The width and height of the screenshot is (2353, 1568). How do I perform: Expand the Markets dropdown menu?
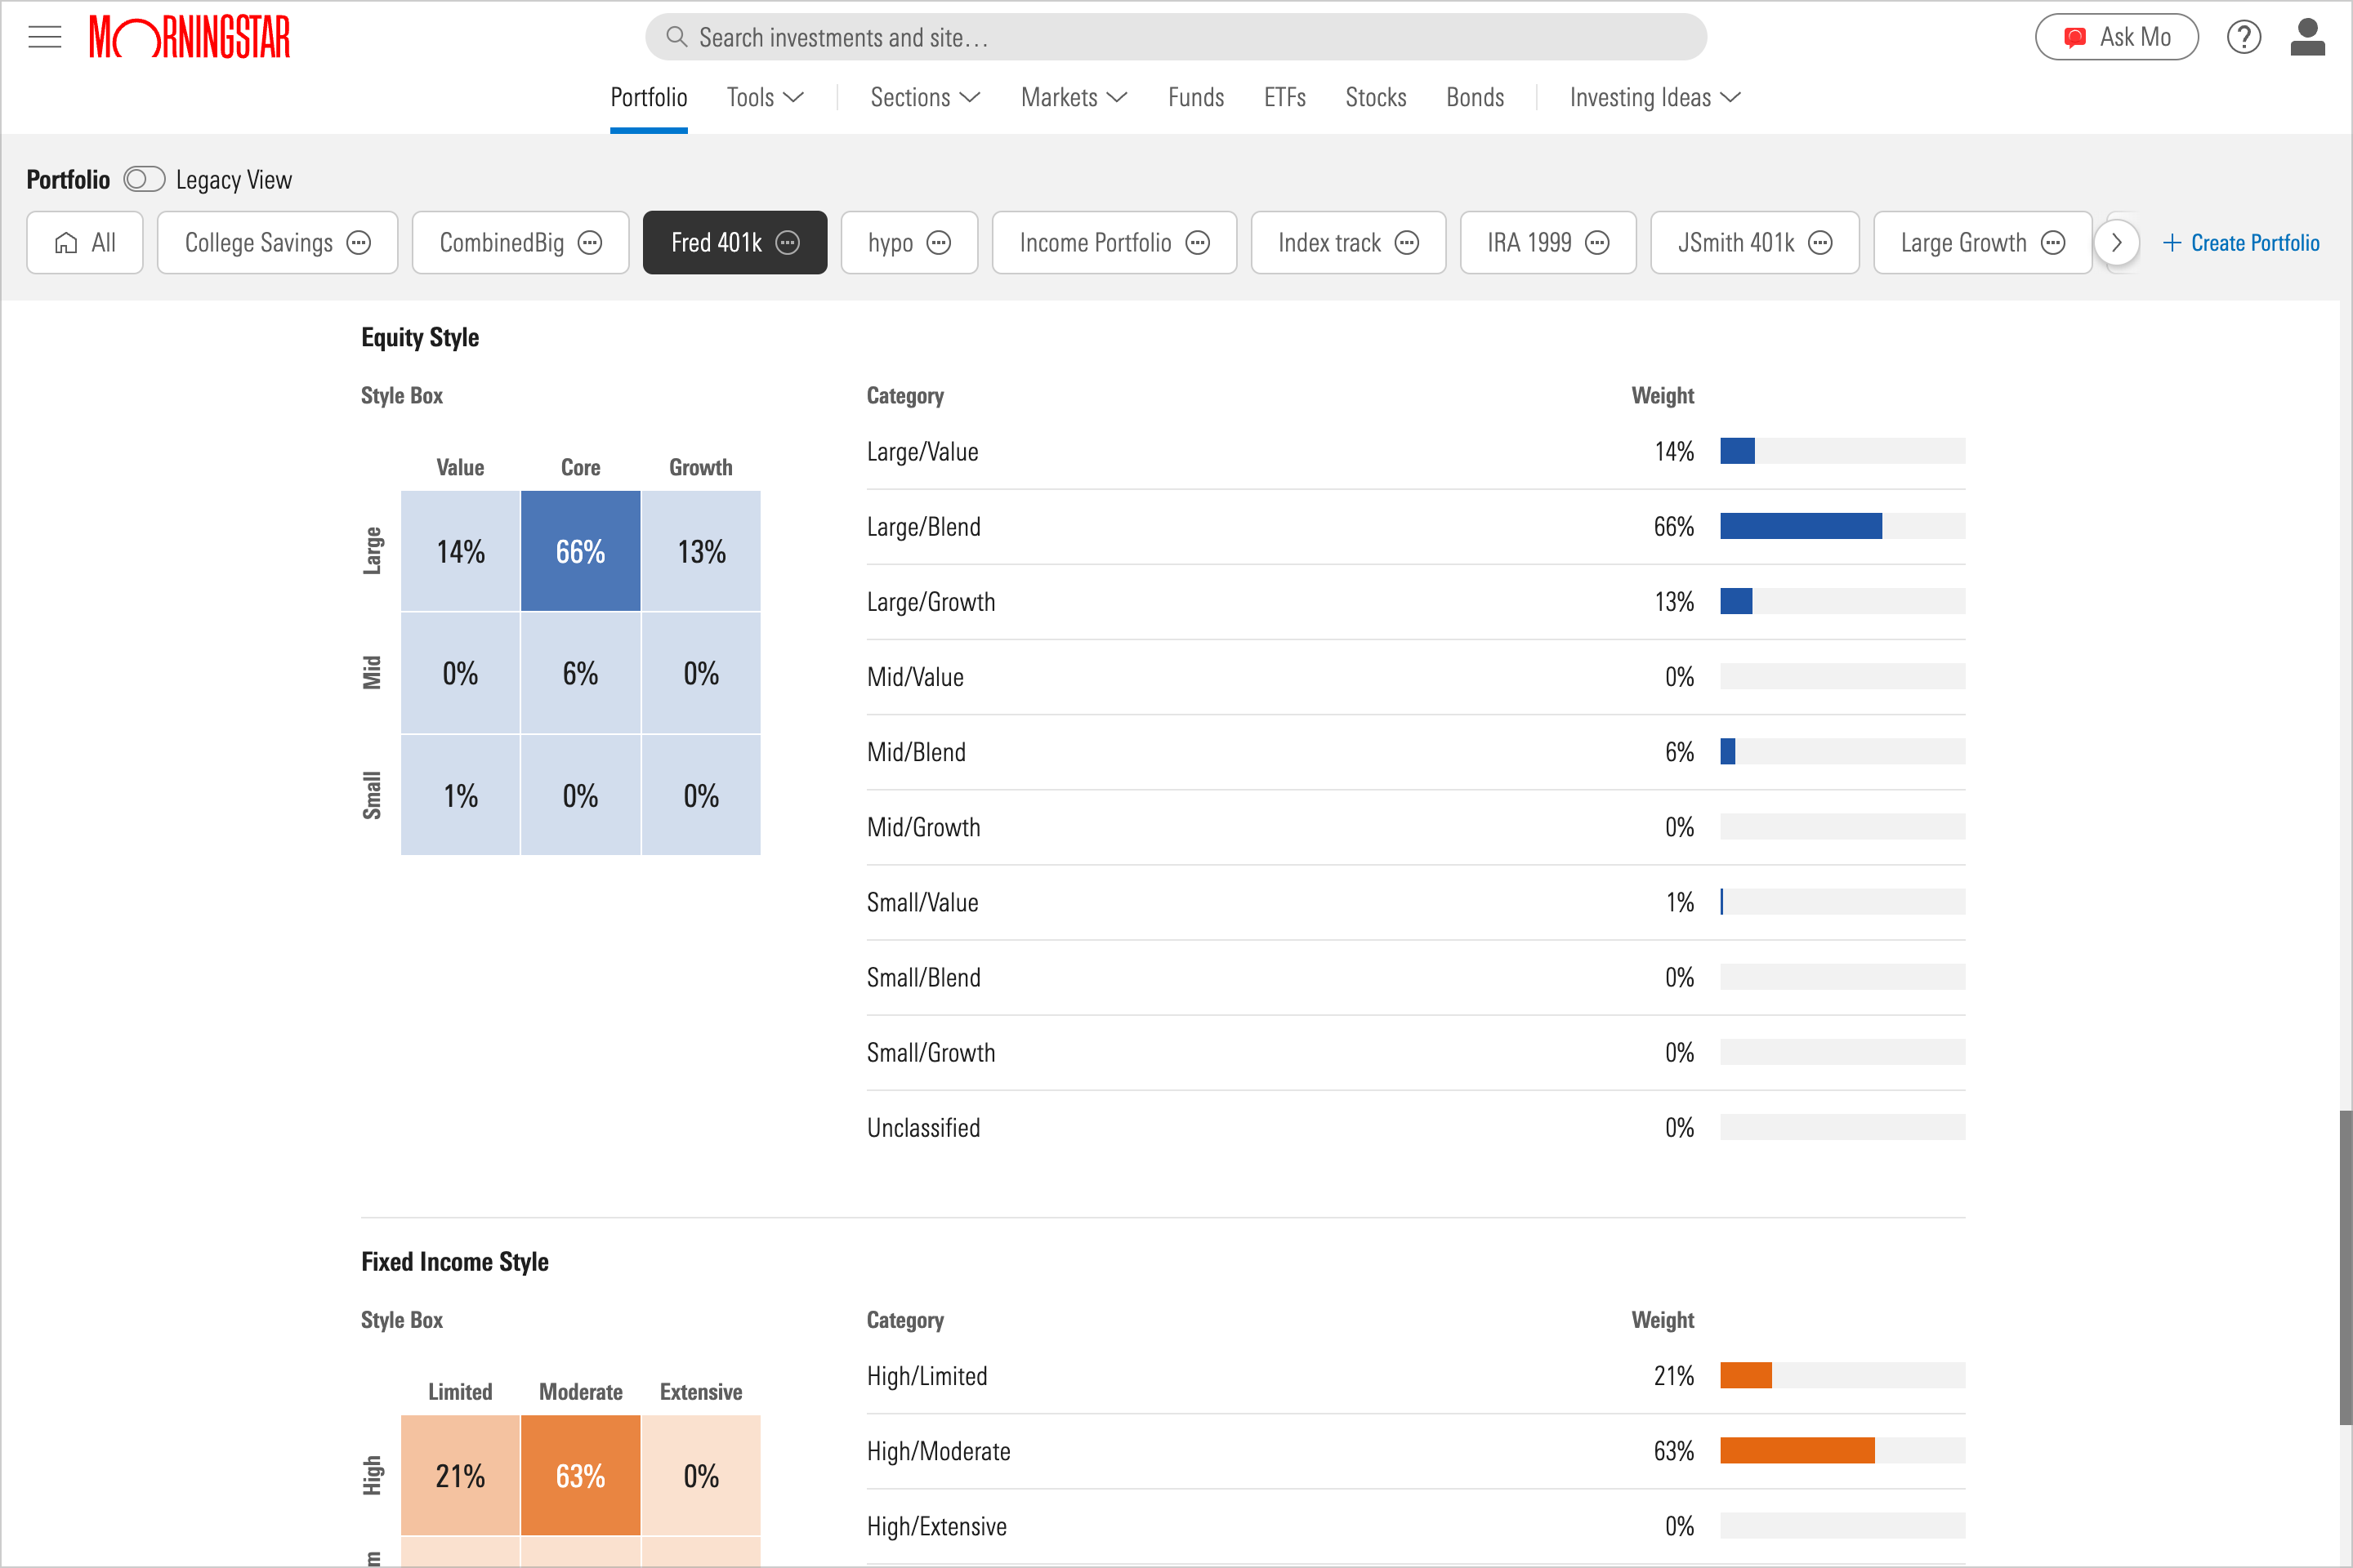tap(1074, 97)
